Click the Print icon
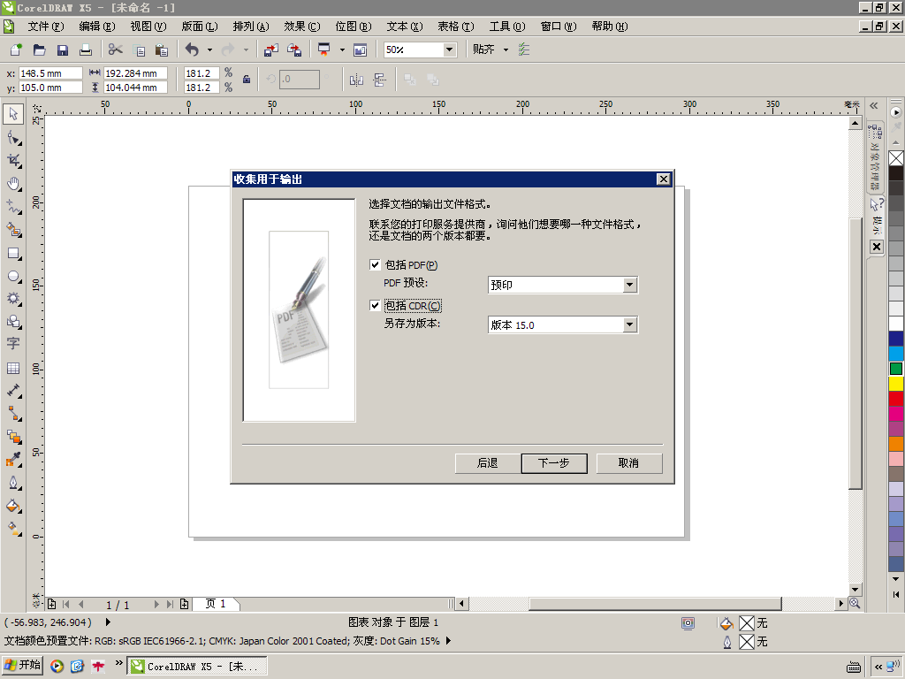905x679 pixels. (x=86, y=50)
